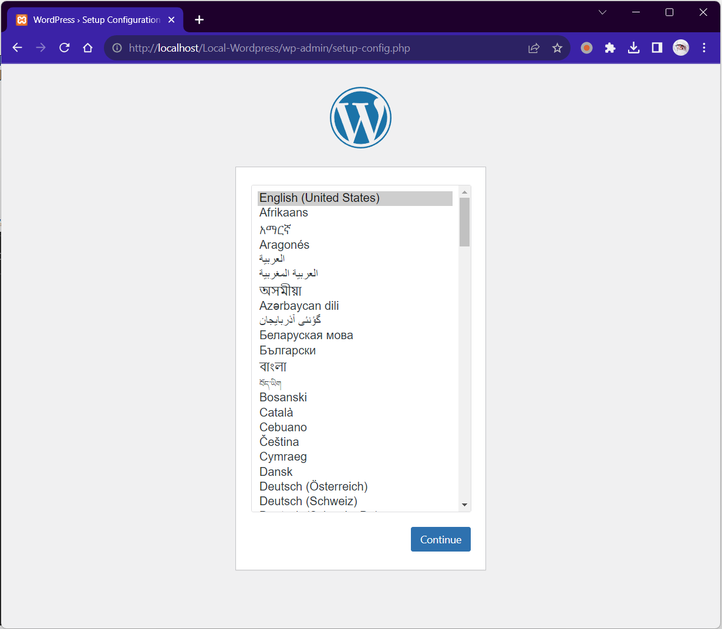Viewport: 722px width, 629px height.
Task: Select the WordPress Setup Configuration tab
Action: click(96, 20)
